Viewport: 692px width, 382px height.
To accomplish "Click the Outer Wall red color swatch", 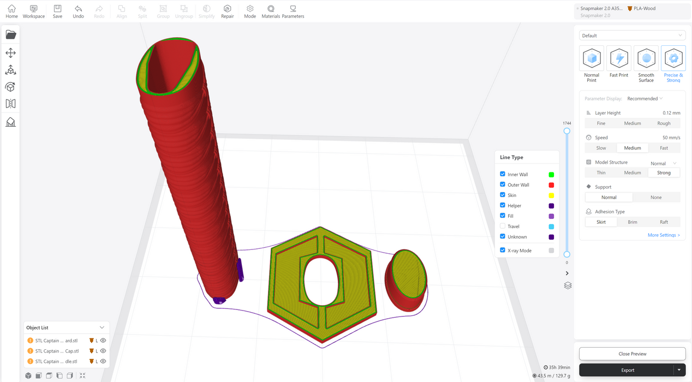I will click(x=551, y=185).
